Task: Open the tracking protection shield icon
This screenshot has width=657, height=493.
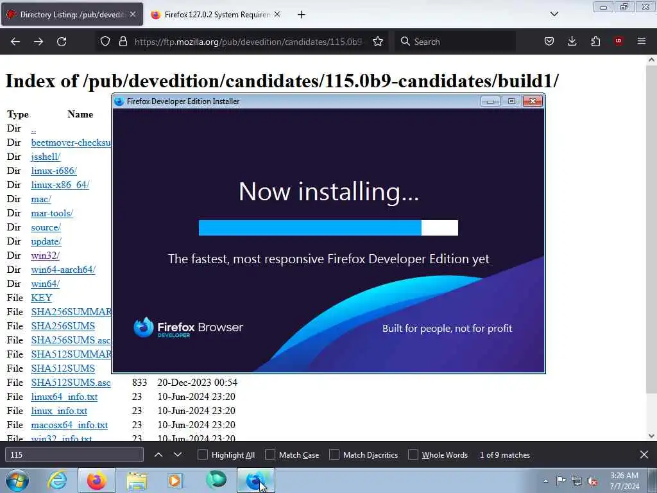Action: 105,42
